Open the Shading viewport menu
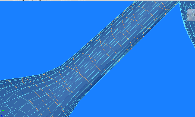The height and width of the screenshot is (117, 195). coord(18,0)
